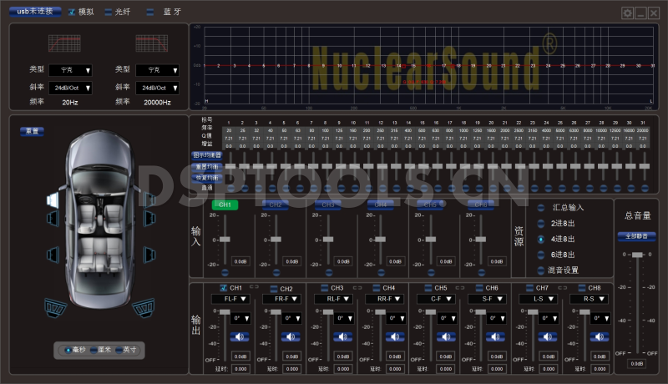Image resolution: width=668 pixels, height=384 pixels.
Task: Click the CH1 延时 delay input field
Action: (x=240, y=369)
